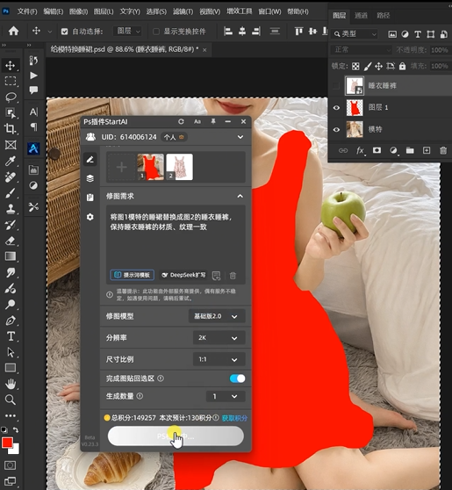452x490 pixels.
Task: Select the Gradient tool
Action: 11,256
